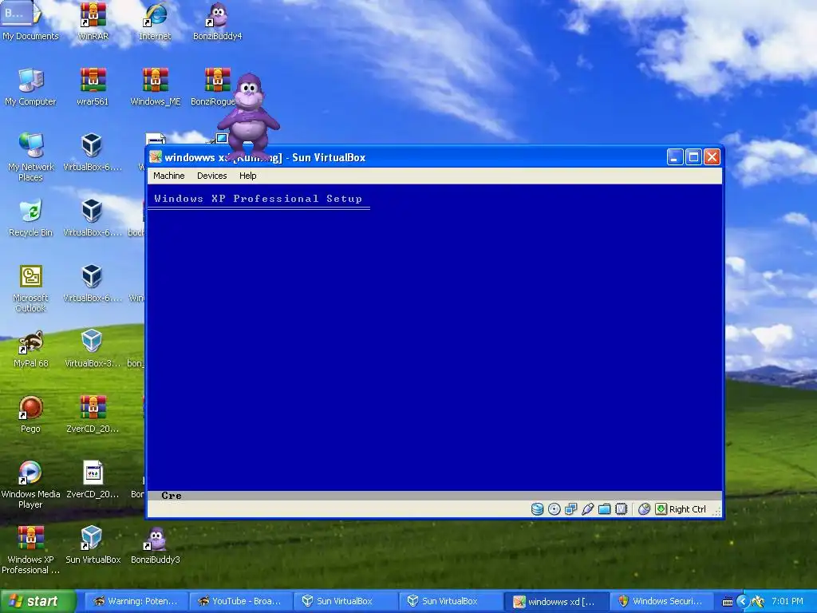Click the keyboard capture green arrow icon

click(661, 508)
